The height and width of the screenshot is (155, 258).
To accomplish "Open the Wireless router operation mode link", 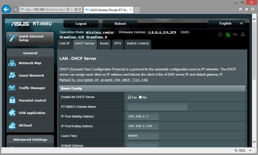I will [x=100, y=32].
